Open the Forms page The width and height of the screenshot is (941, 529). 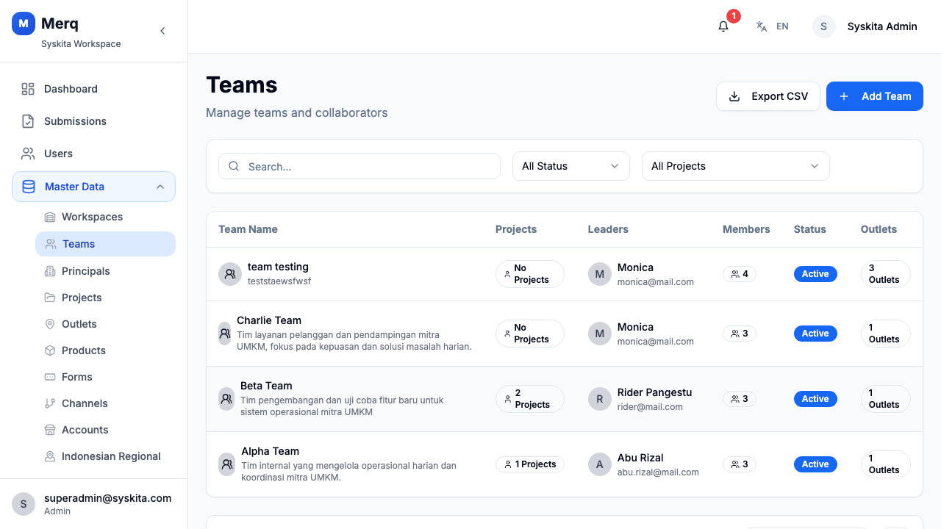tap(105, 377)
